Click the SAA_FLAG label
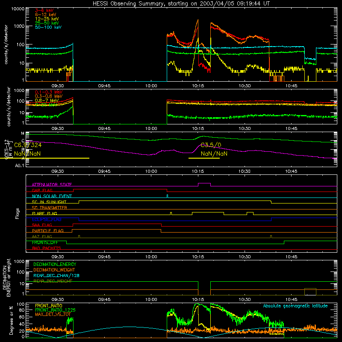342x342 pixels. click(42, 225)
